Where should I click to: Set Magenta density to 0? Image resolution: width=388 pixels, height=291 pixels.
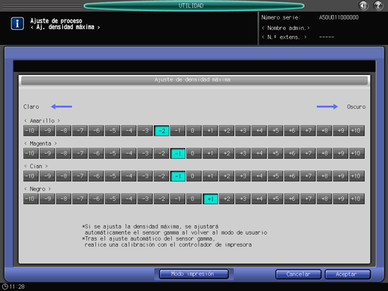pyautogui.click(x=194, y=153)
